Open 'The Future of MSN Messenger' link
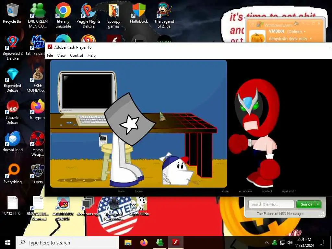 click(280, 214)
